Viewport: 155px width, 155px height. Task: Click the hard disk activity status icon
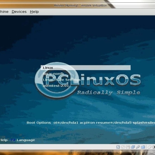(118, 147)
